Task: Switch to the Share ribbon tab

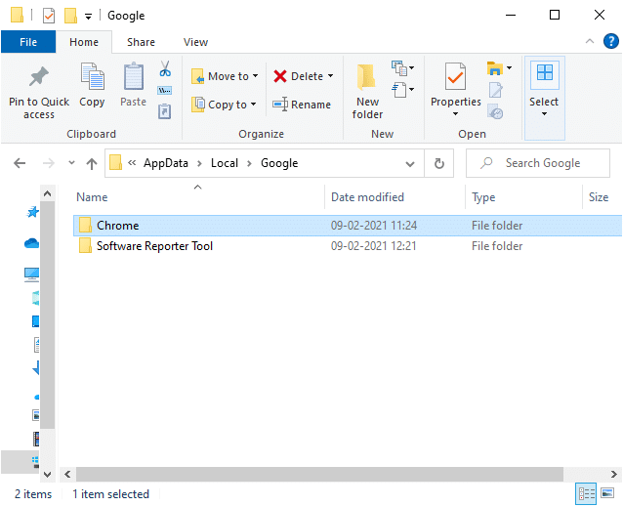Action: point(141,42)
